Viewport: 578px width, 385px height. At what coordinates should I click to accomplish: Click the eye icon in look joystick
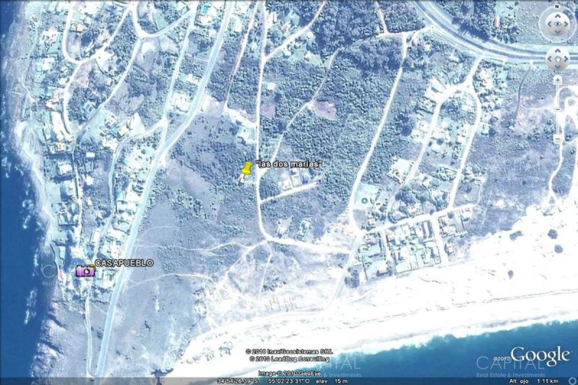[557, 24]
